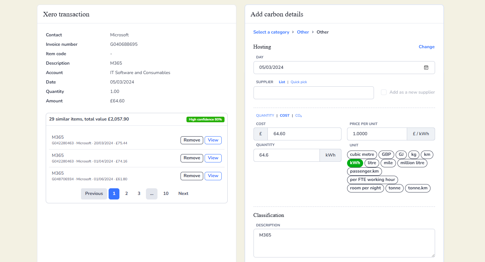Open the ellipsis pagination button
485x262 pixels.
click(x=152, y=194)
